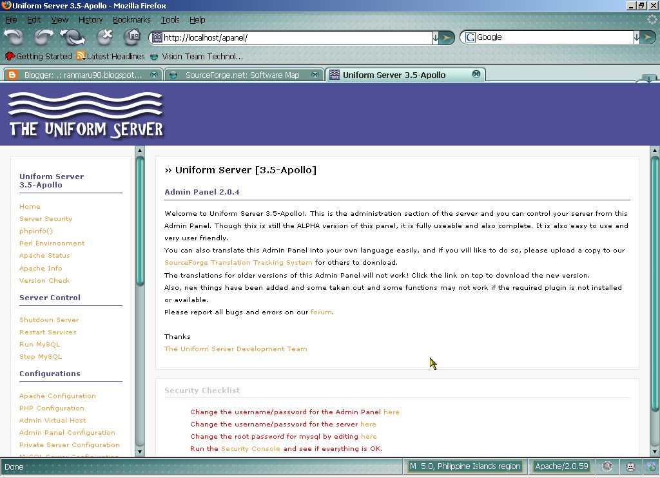Switch to the Blogger ranmaru90.blogspot tab
The width and height of the screenshot is (660, 478).
[x=83, y=75]
